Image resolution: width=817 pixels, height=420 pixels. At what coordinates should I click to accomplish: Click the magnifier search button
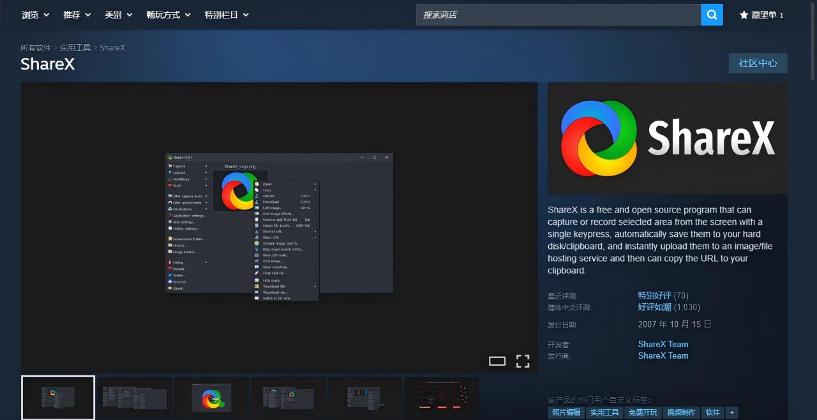tap(712, 15)
